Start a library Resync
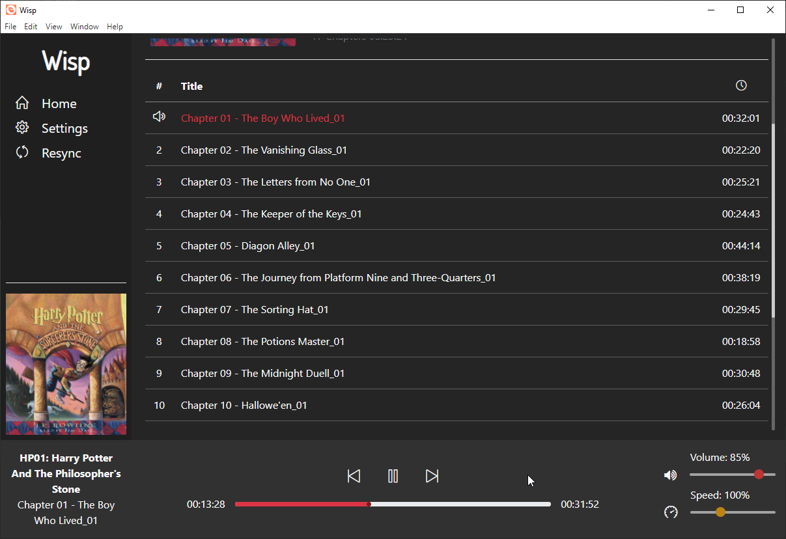Screen dimensions: 786x539 61,153
